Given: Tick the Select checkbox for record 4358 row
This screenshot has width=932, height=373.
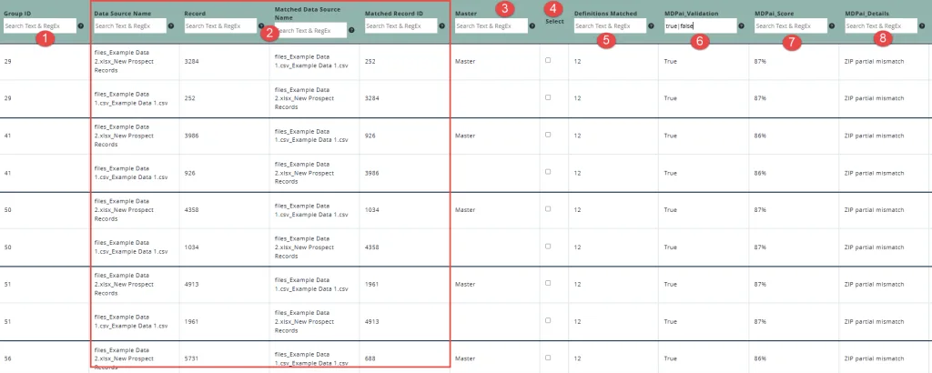Looking at the screenshot, I should pos(548,208).
